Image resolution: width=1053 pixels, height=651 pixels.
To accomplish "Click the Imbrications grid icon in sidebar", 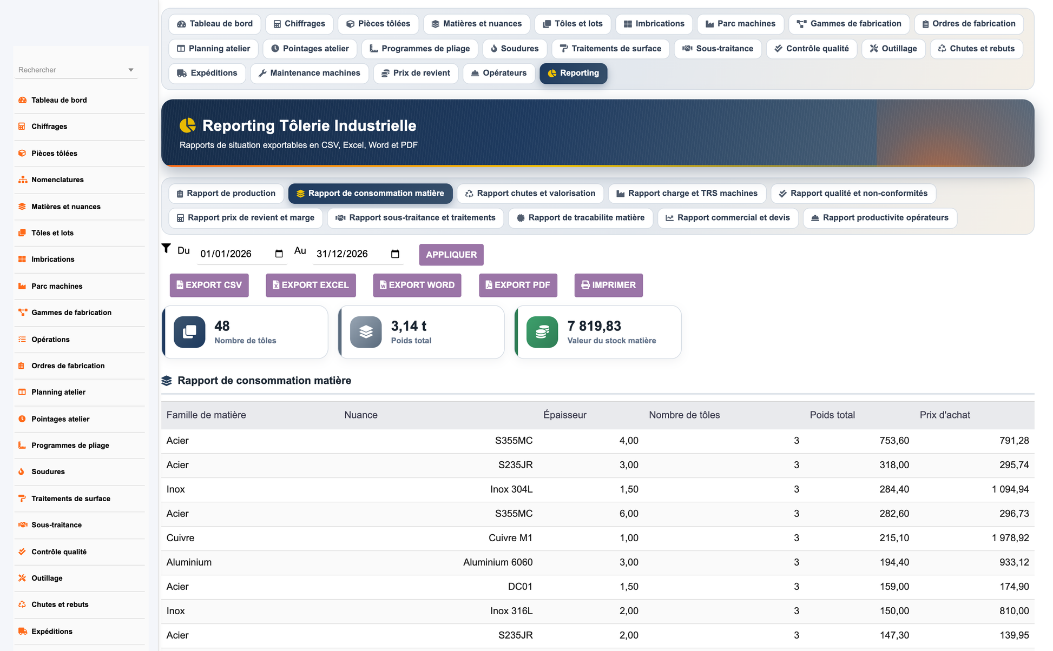I will pos(22,260).
